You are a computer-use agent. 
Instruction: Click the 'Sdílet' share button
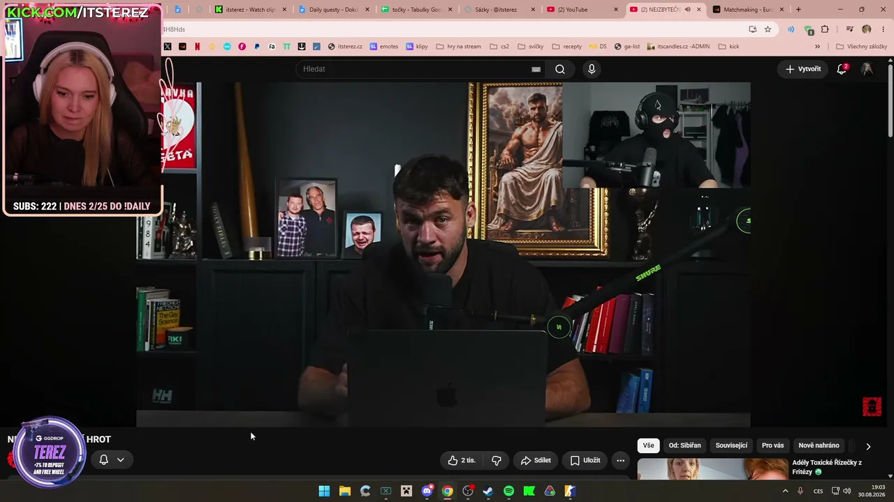tap(536, 460)
